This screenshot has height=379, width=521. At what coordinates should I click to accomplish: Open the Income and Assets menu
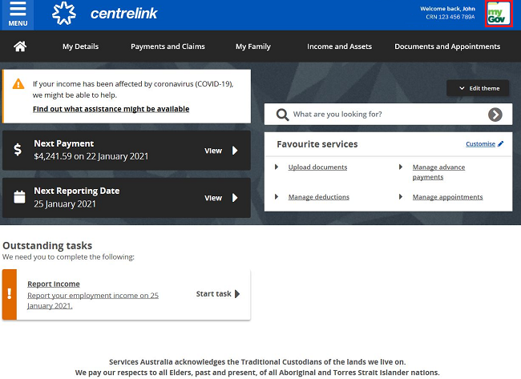point(339,46)
